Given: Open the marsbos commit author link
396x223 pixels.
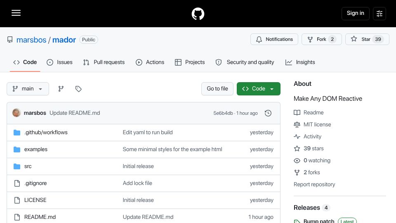Looking at the screenshot, I should [35, 113].
